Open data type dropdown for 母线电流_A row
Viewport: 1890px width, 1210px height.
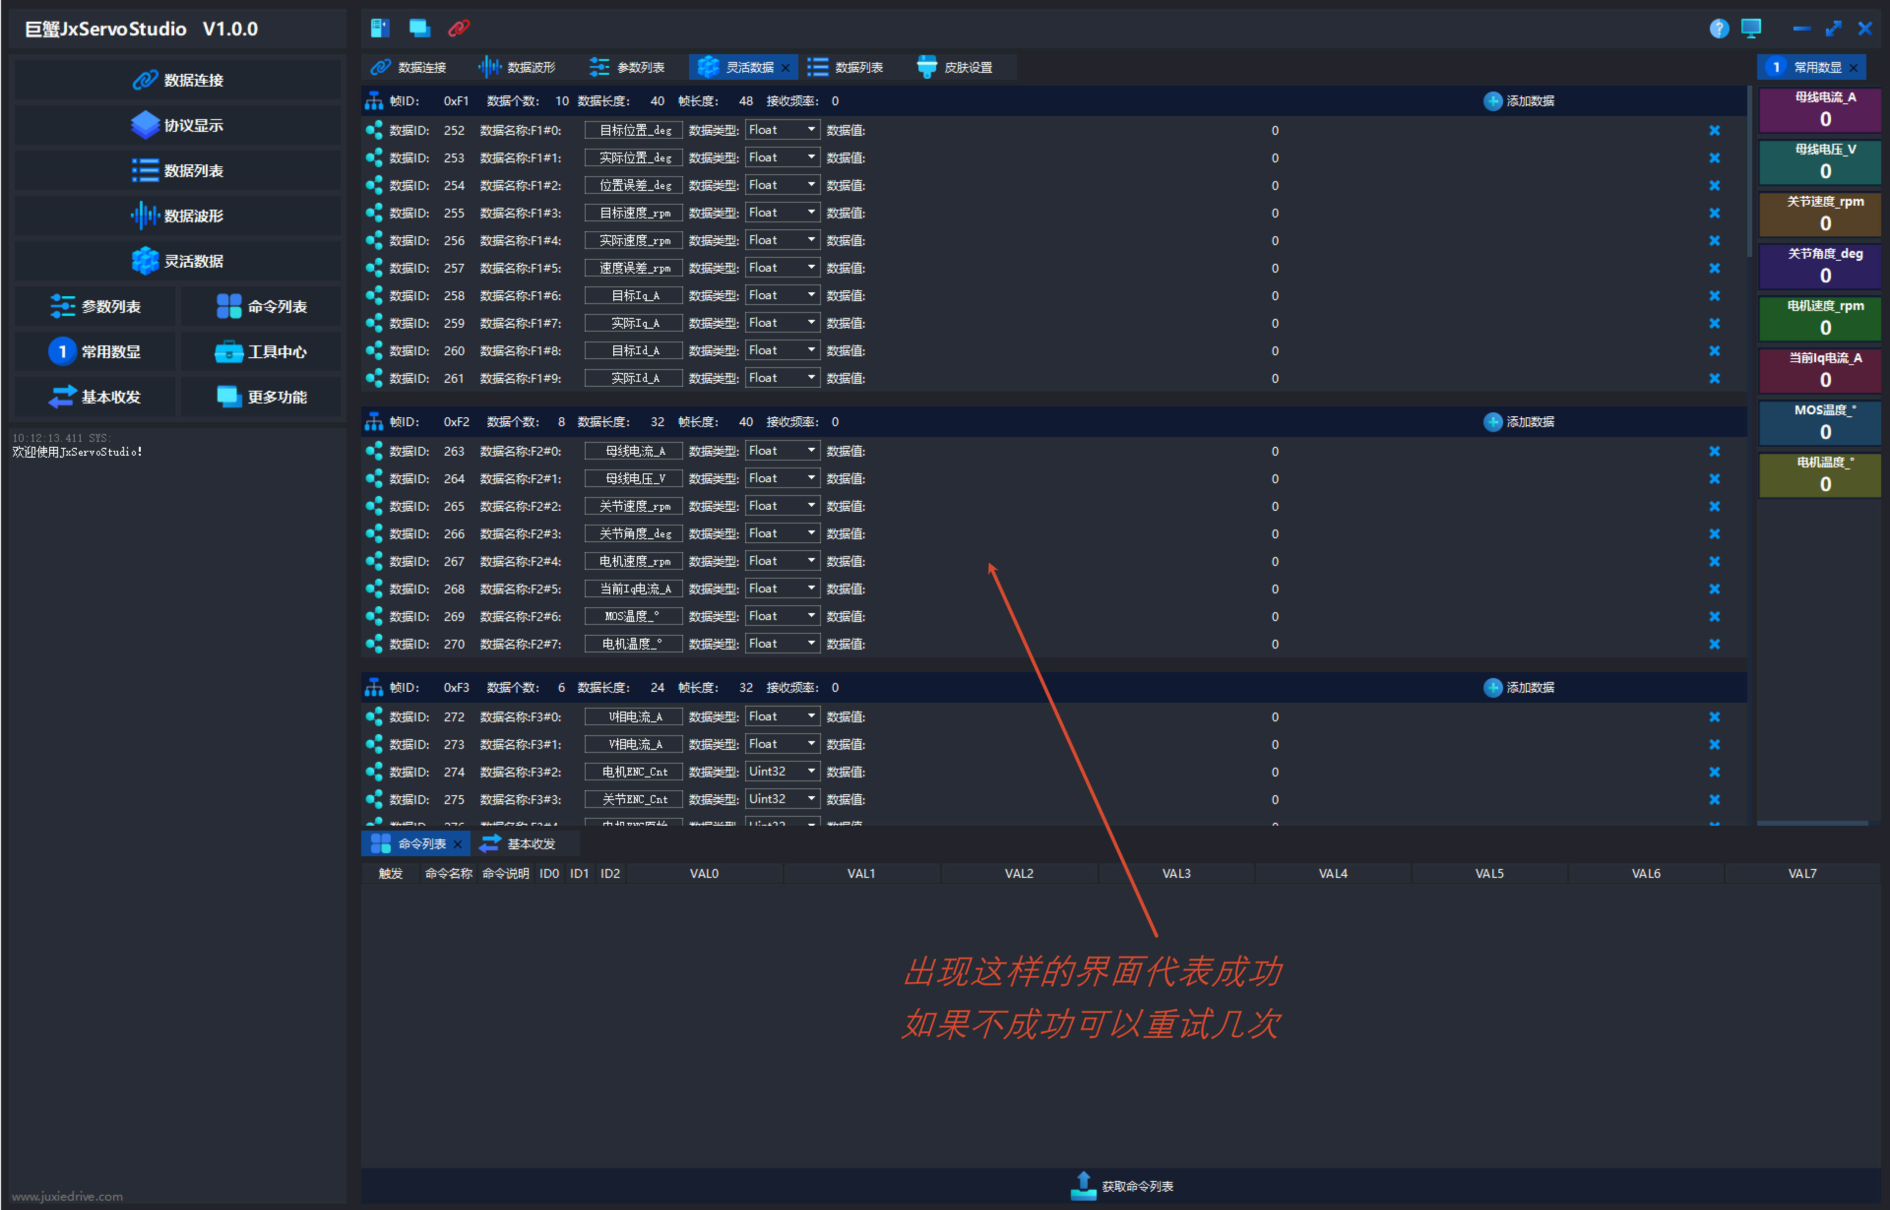point(782,450)
